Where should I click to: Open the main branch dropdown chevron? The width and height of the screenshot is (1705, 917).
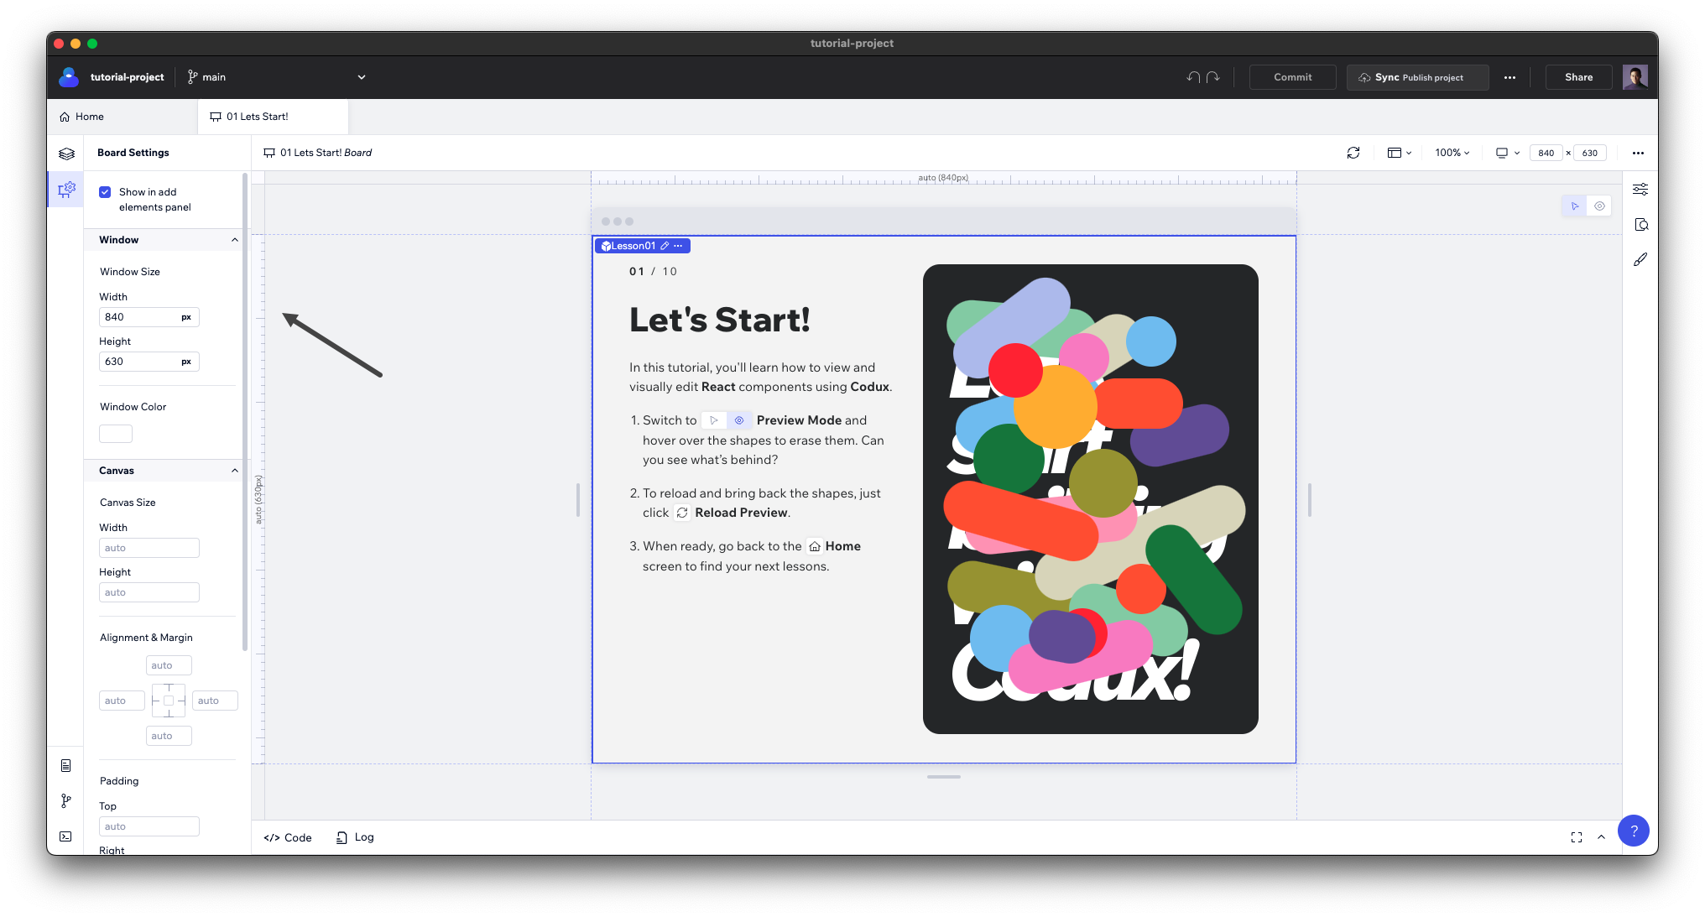tap(362, 77)
